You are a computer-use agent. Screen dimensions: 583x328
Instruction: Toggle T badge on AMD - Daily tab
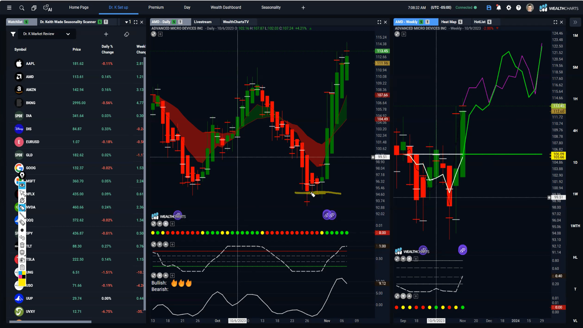tap(180, 22)
